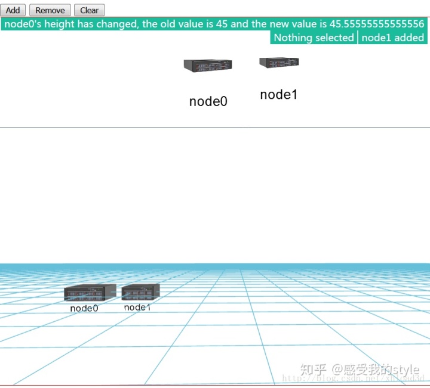Click the node1 label in the 3D scene
This screenshot has height=388, width=430.
[x=137, y=308]
